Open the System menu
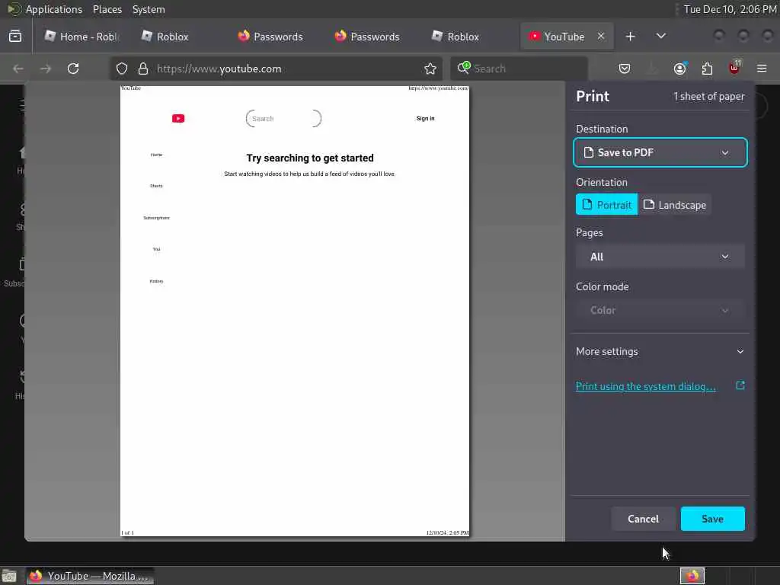This screenshot has width=780, height=585. point(149,9)
